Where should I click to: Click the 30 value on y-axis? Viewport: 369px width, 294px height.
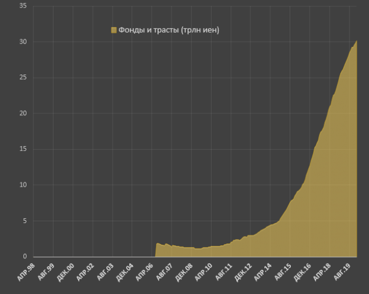pyautogui.click(x=23, y=42)
